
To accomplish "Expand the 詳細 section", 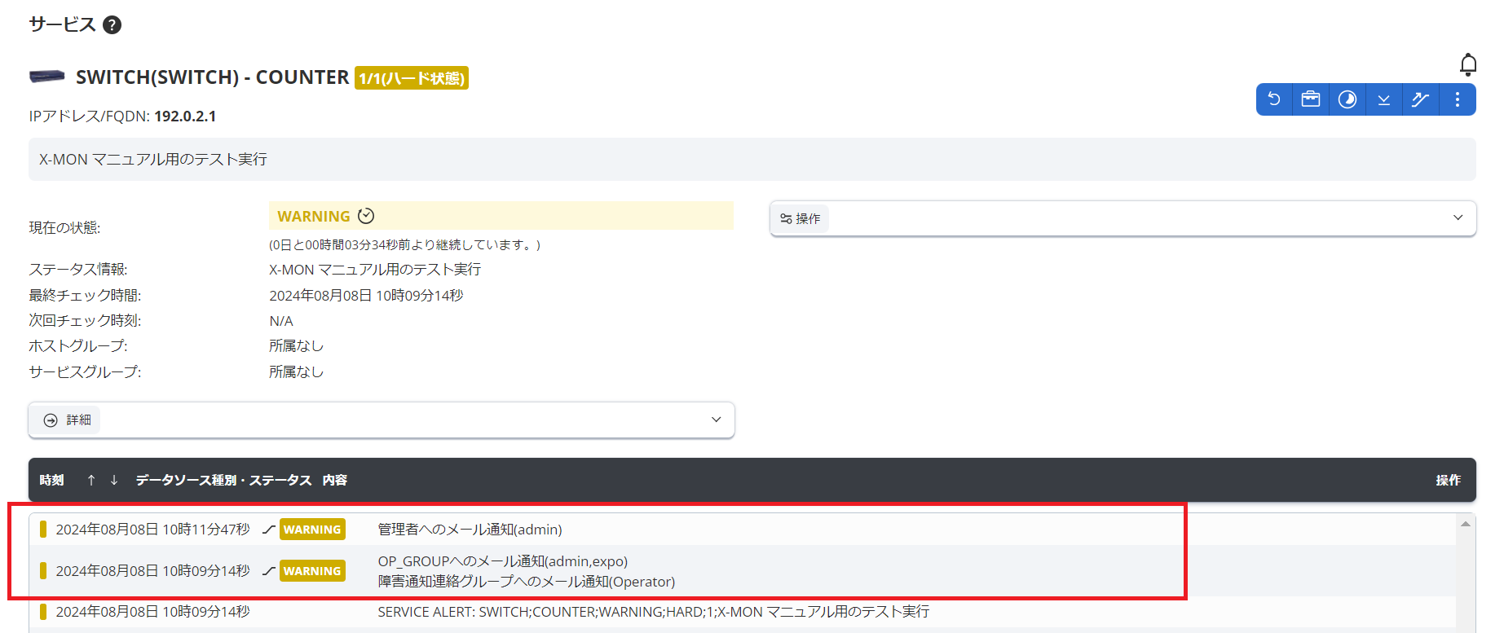I will (x=381, y=420).
